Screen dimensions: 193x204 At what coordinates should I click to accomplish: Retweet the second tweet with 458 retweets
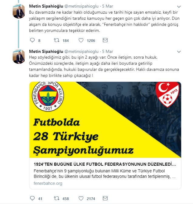pos(57,198)
